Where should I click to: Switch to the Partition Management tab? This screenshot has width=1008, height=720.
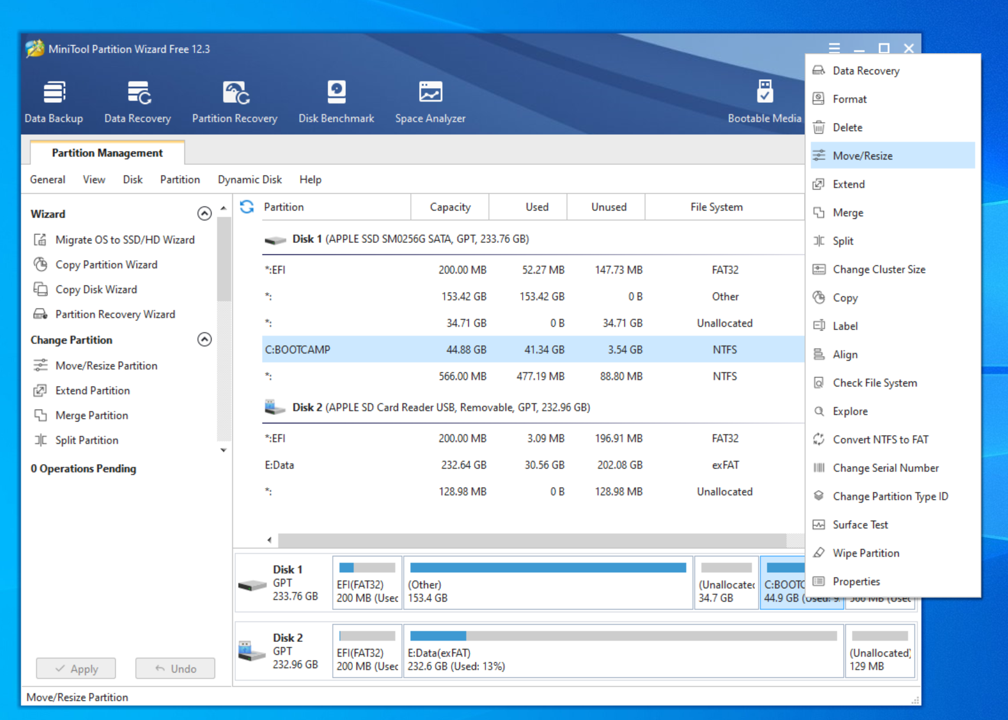point(107,153)
